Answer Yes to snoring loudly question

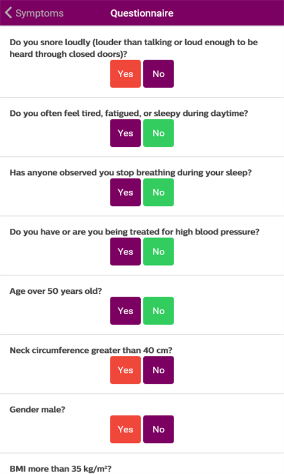[125, 74]
